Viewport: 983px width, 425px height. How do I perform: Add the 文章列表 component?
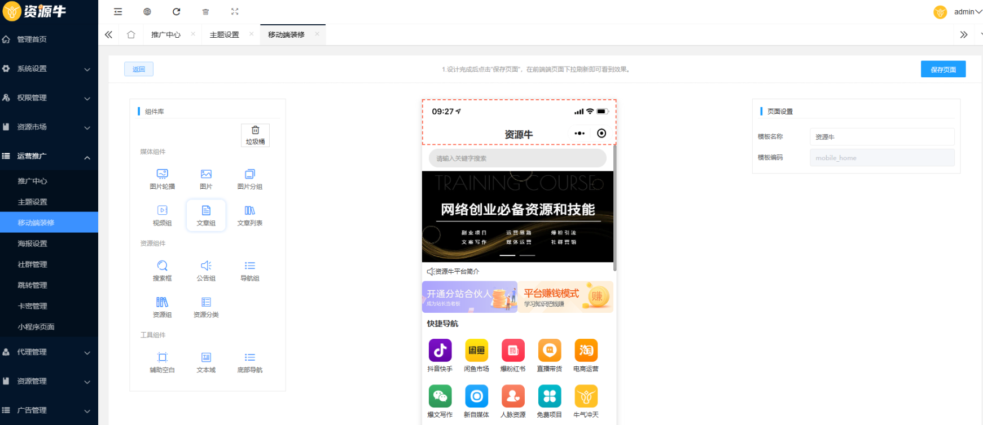[x=250, y=215]
